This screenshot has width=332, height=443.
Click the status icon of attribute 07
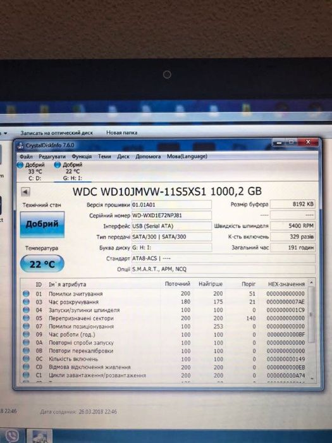[26, 327]
